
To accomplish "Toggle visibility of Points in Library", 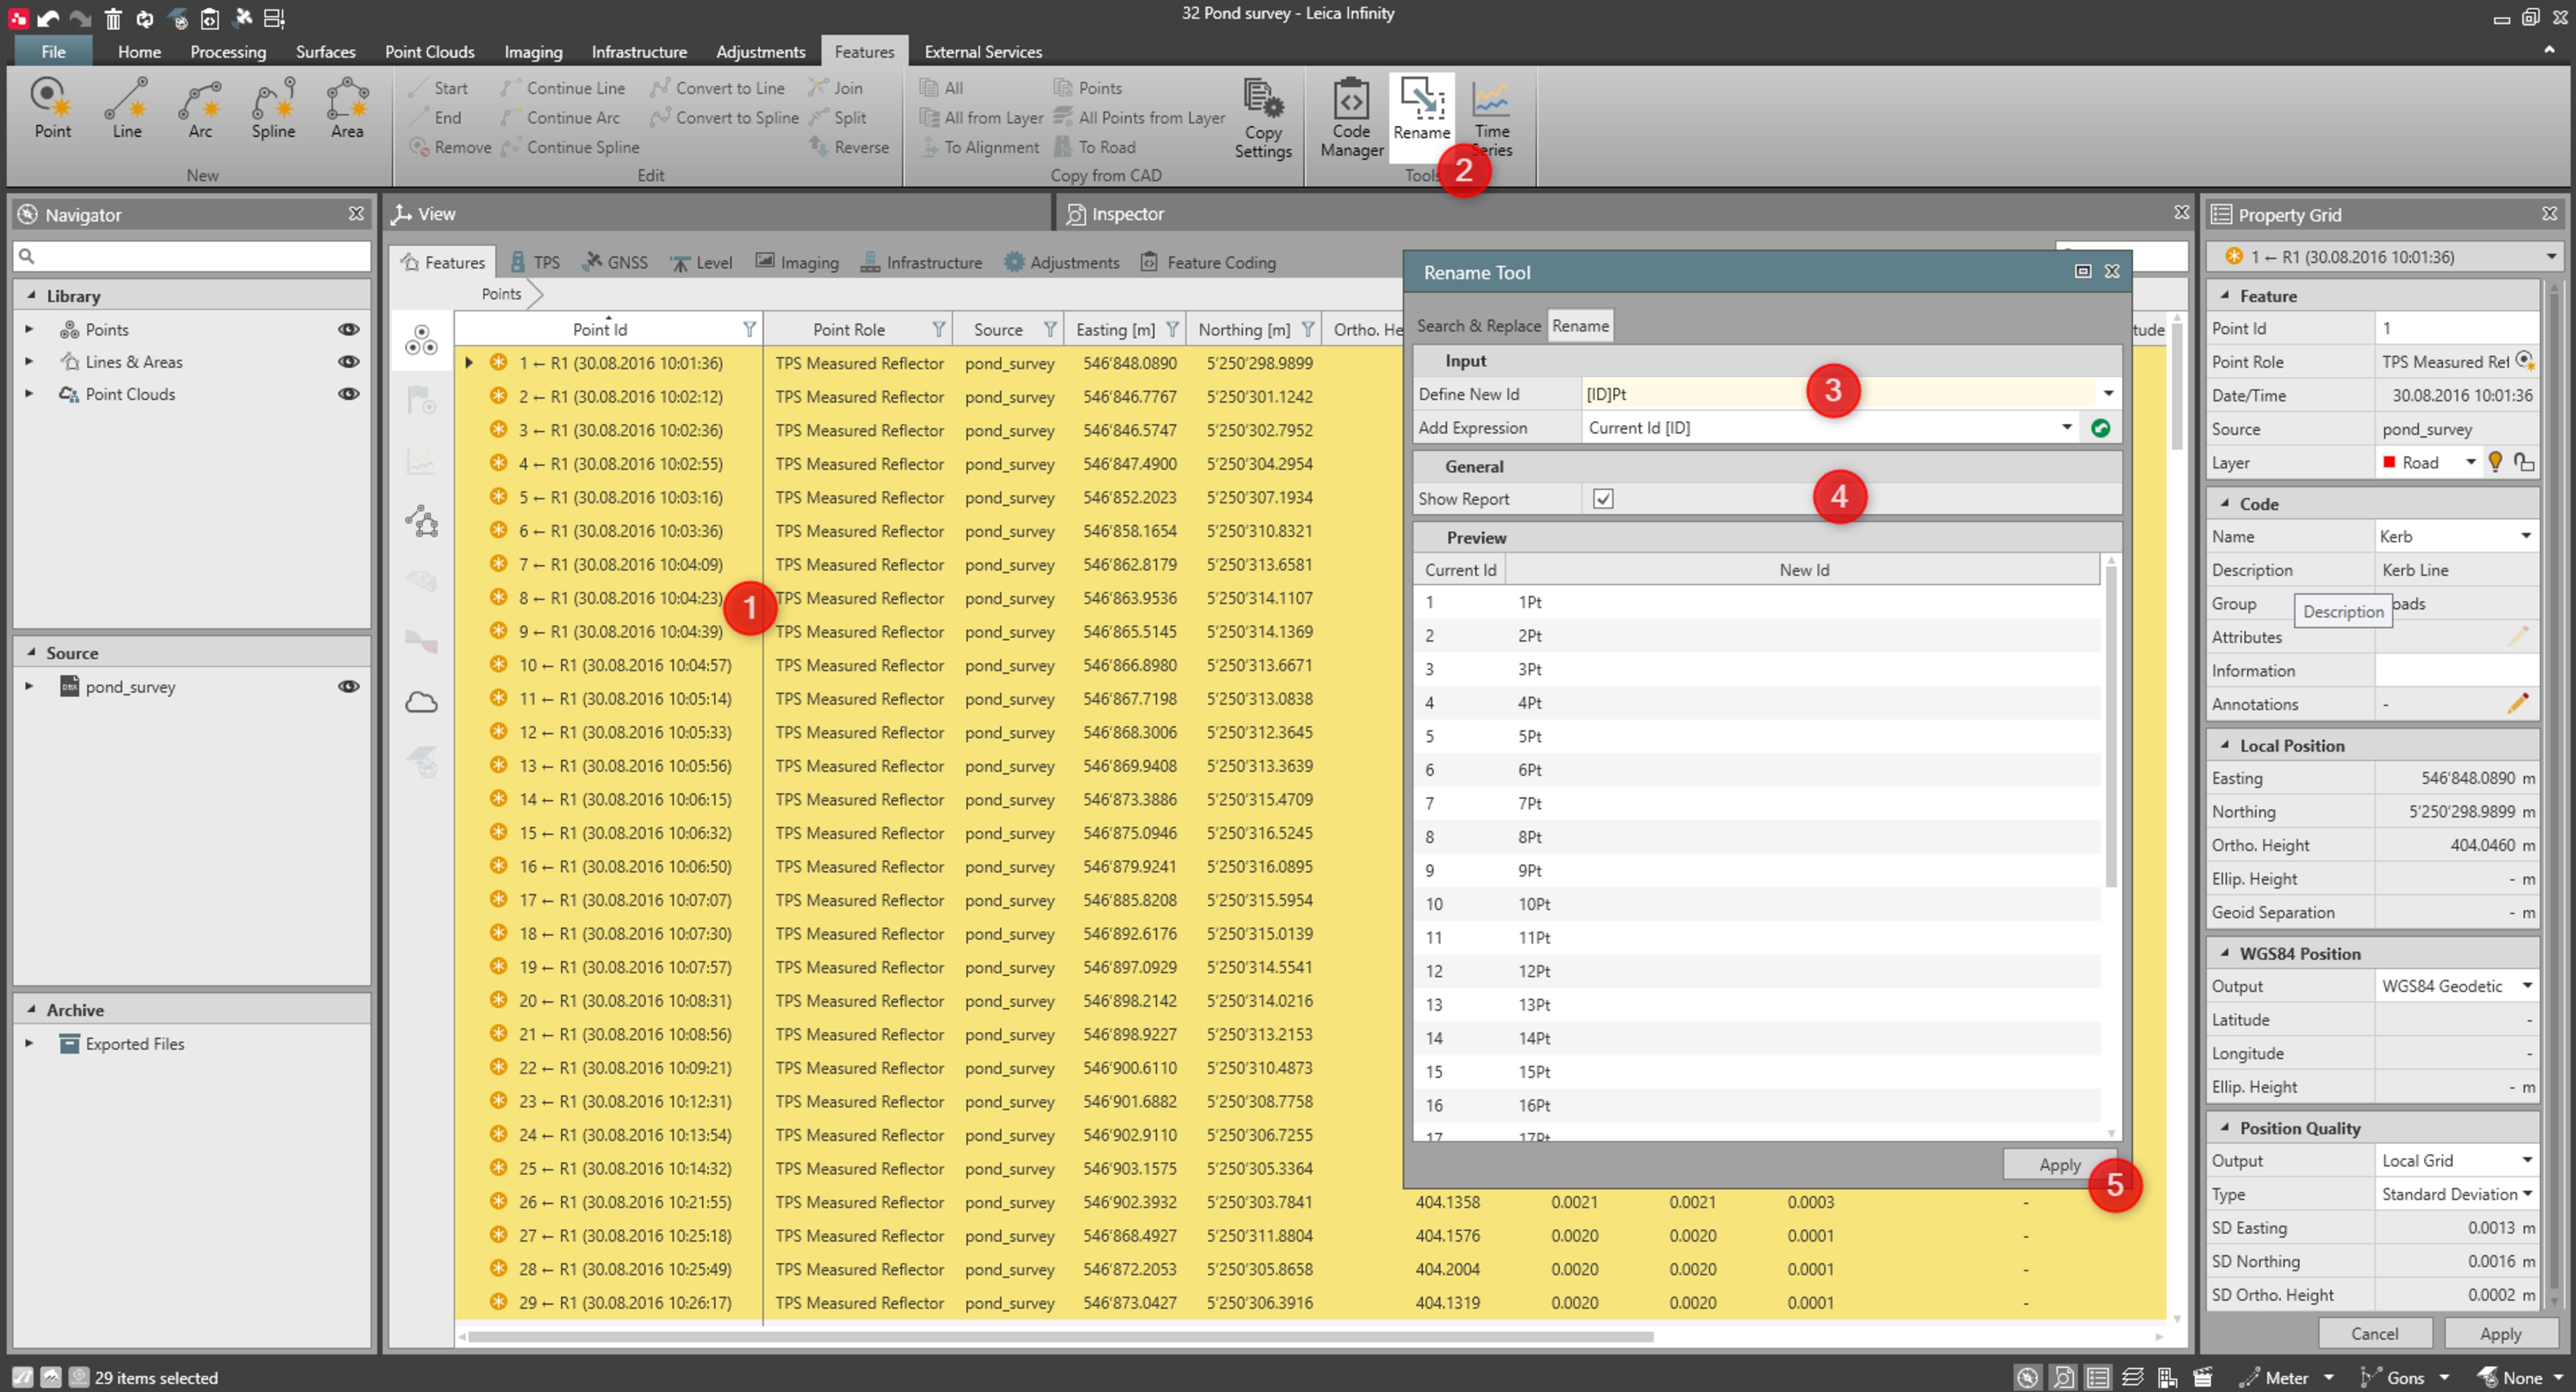I will [x=348, y=329].
